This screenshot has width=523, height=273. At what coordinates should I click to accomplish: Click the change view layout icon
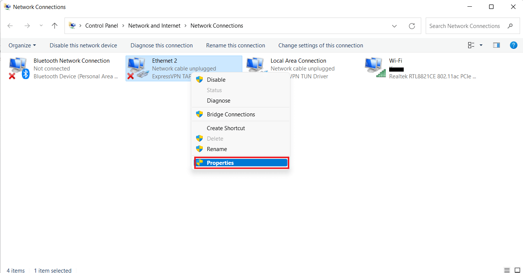pos(471,45)
